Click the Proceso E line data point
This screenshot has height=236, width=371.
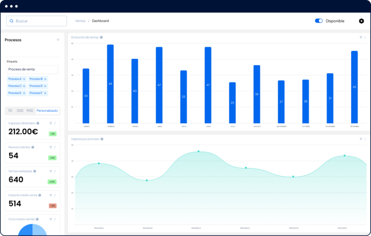tap(293, 177)
